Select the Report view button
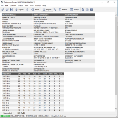This screenshot has width=118, height=118. tap(47, 9)
